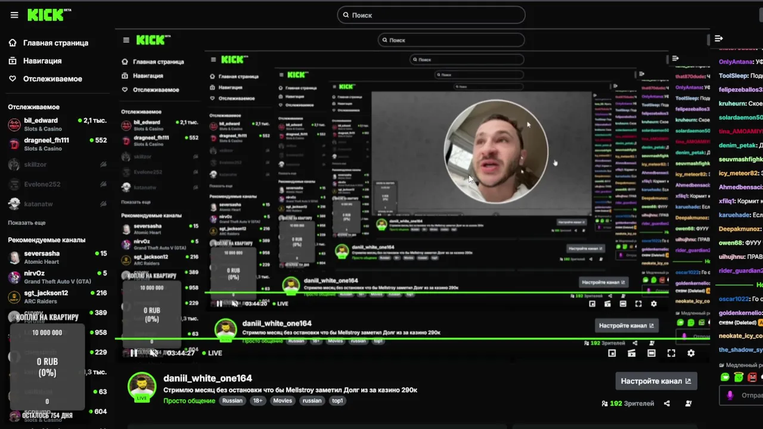Select the Russian tag chip
Screen dimensions: 763x429
point(232,401)
